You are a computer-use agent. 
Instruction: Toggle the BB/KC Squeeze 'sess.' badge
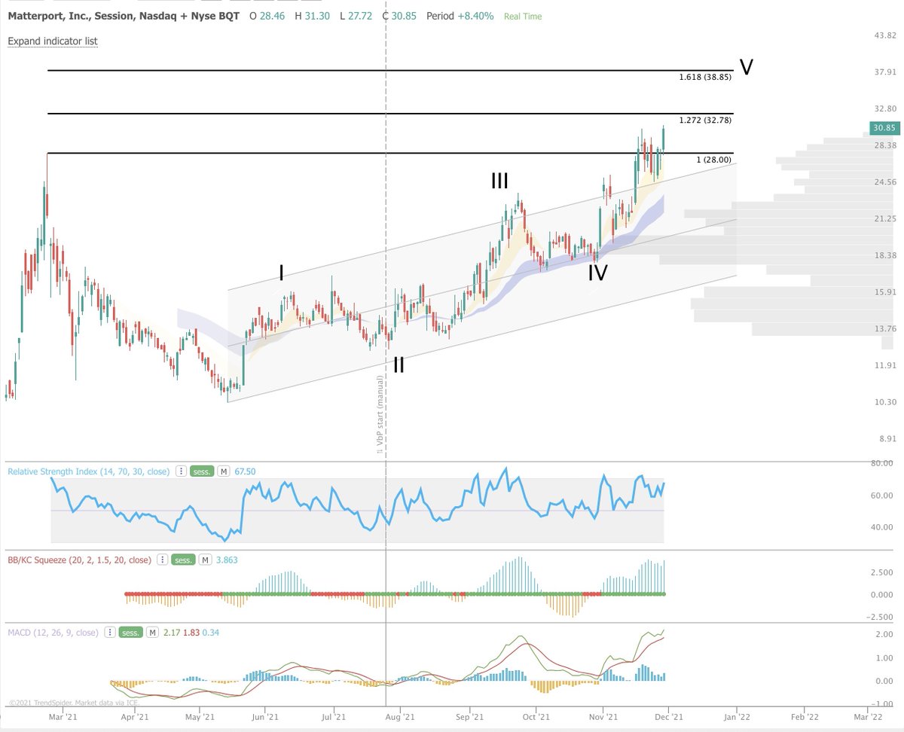pyautogui.click(x=182, y=560)
